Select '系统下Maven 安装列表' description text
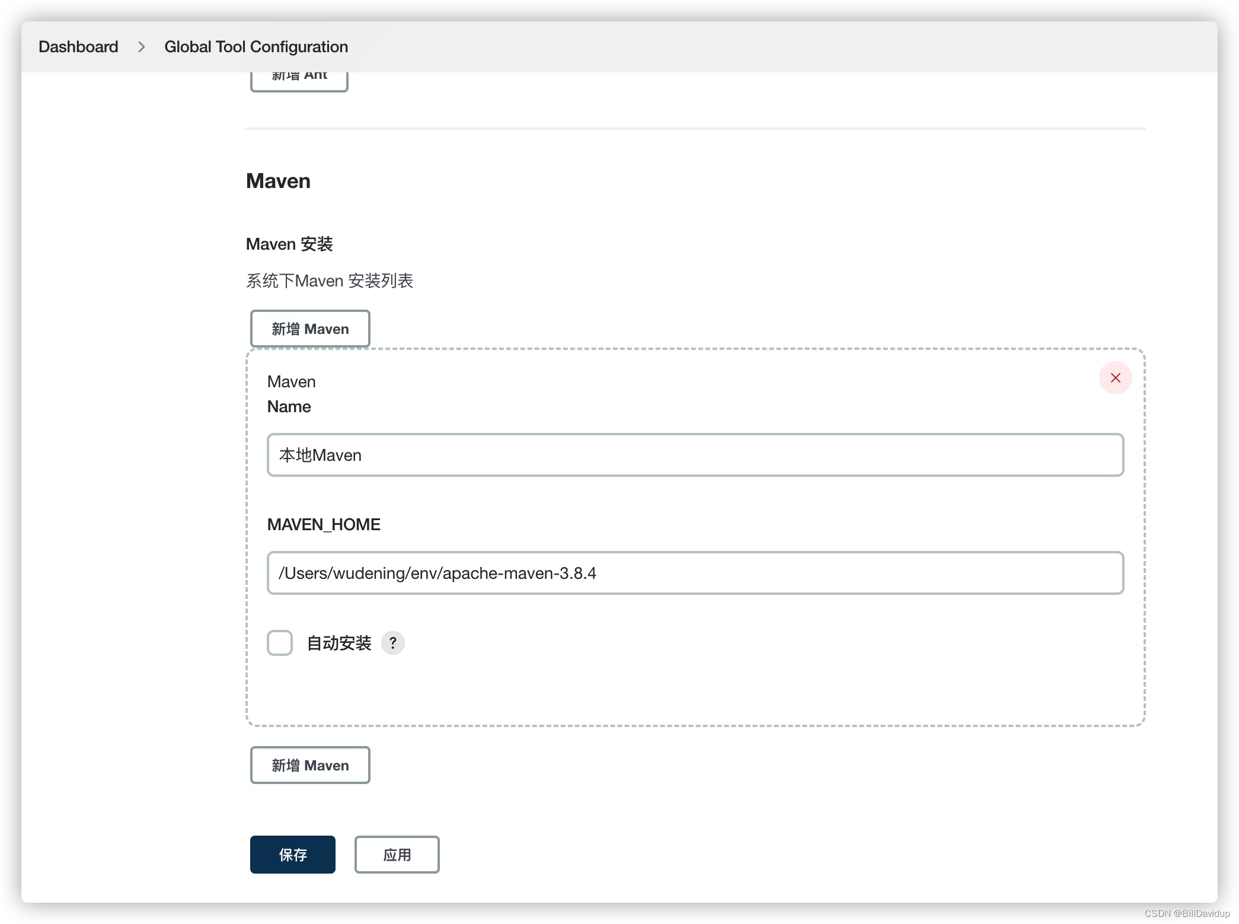 (330, 281)
